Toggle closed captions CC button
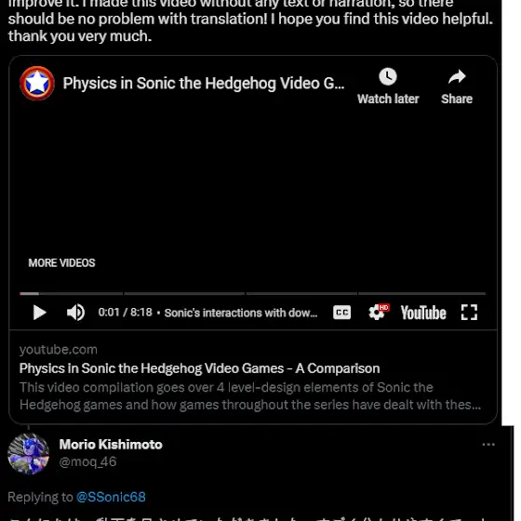This screenshot has width=521, height=521. [342, 313]
